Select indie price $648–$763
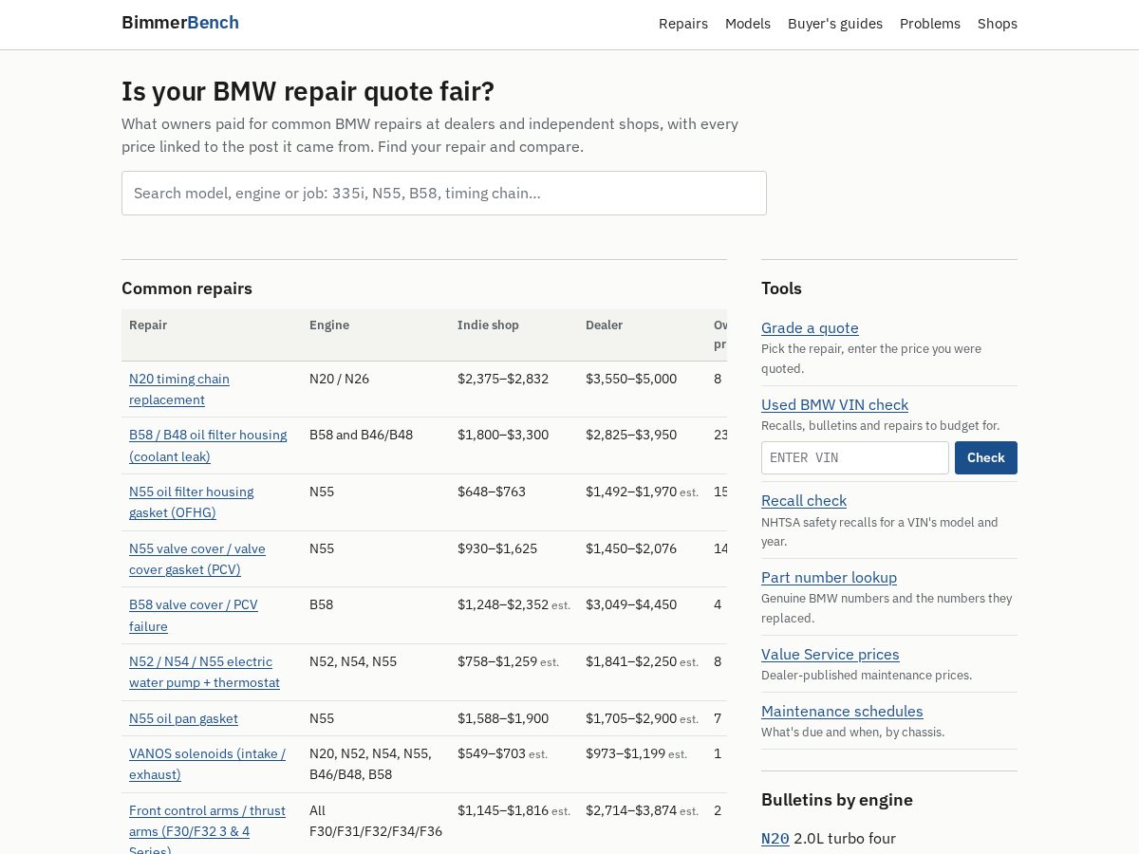Viewport: 1139px width, 854px height. (x=492, y=492)
